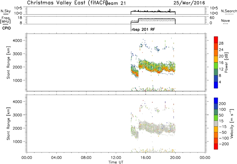Click the red bottom of the velocity colorbar
Viewport: 237px width, 164px height.
point(216,147)
